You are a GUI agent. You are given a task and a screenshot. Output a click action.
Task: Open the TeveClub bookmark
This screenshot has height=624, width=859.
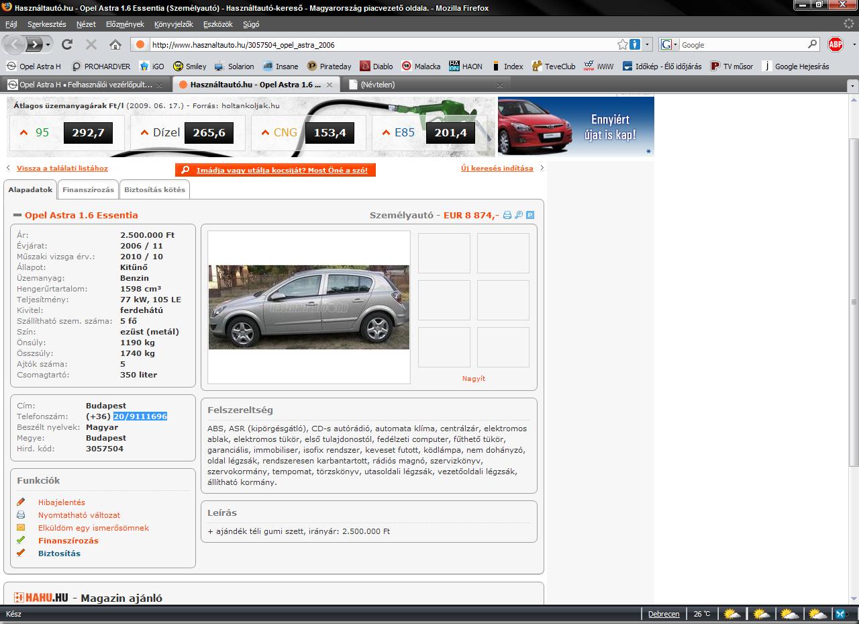[x=554, y=66]
